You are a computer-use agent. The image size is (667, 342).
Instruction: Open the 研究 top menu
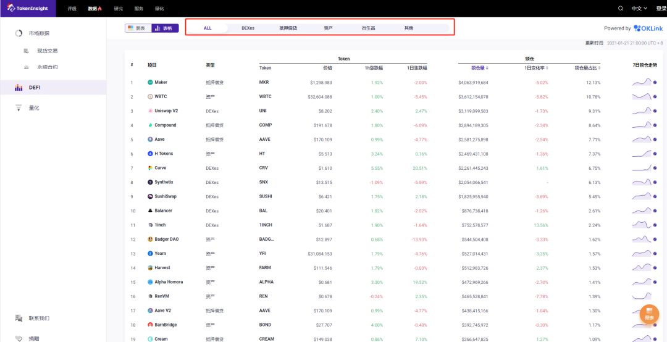119,9
